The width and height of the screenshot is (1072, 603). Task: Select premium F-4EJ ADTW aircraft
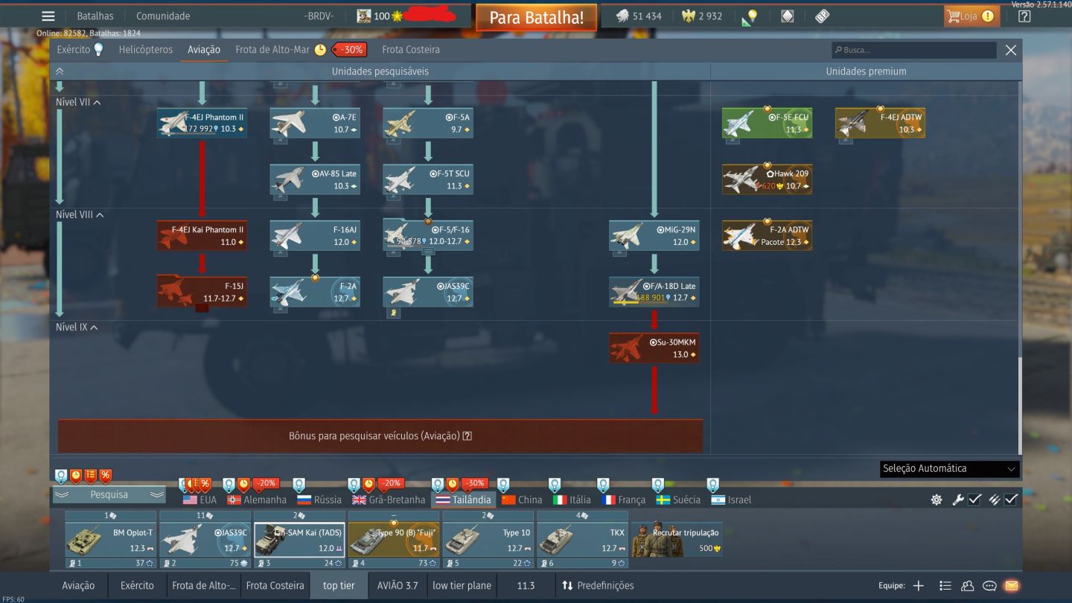[881, 123]
